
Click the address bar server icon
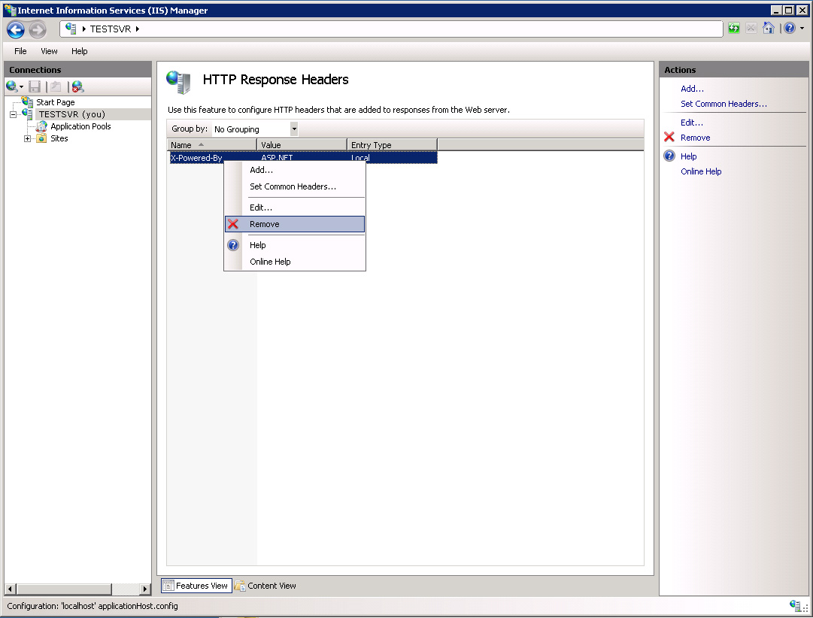click(x=71, y=29)
